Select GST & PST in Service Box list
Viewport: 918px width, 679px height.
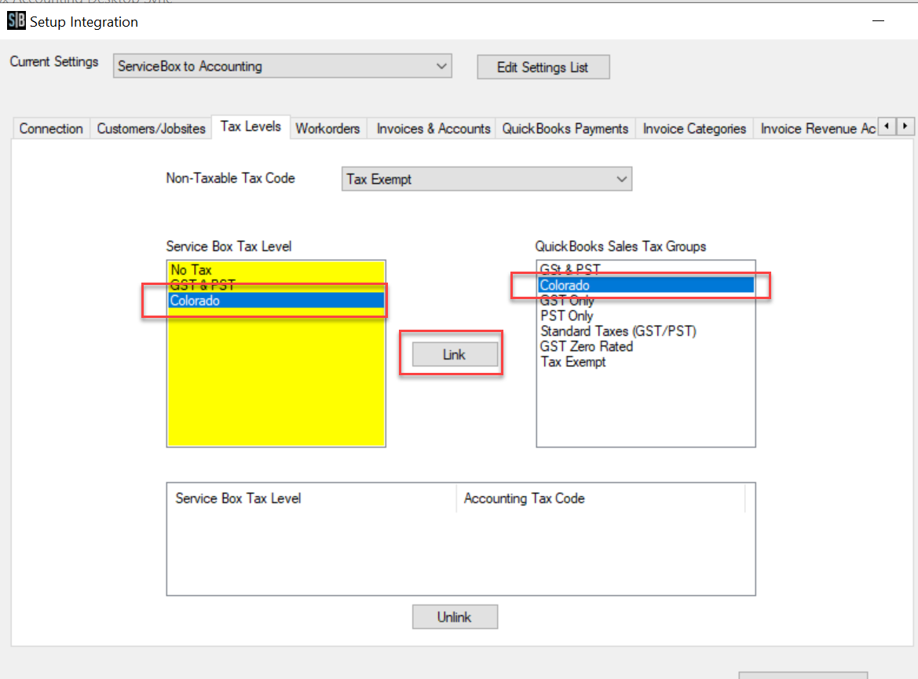coord(276,285)
